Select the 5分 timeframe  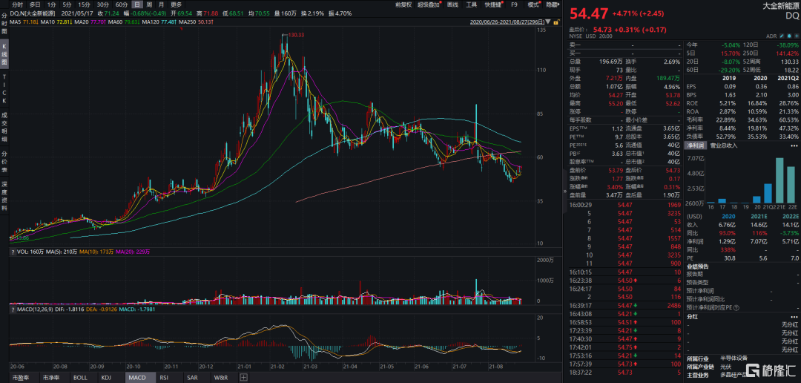click(x=67, y=4)
